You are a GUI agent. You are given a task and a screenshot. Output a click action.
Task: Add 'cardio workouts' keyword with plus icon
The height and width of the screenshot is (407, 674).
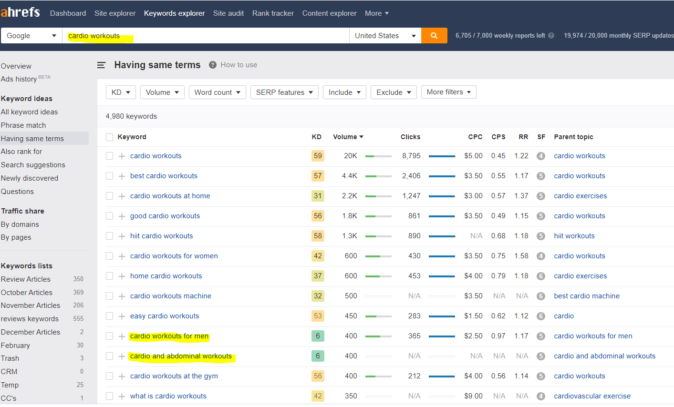(x=122, y=156)
